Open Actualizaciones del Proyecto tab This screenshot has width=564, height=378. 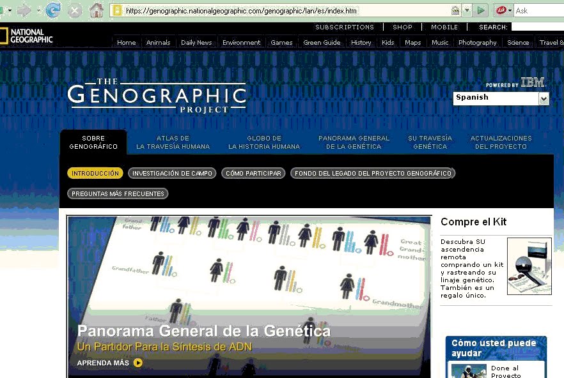(x=501, y=142)
